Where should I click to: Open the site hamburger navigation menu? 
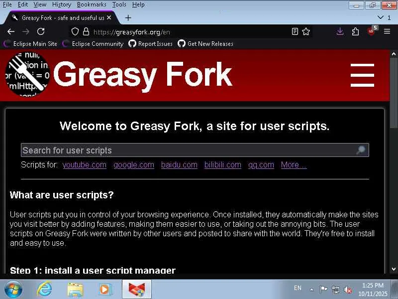362,75
